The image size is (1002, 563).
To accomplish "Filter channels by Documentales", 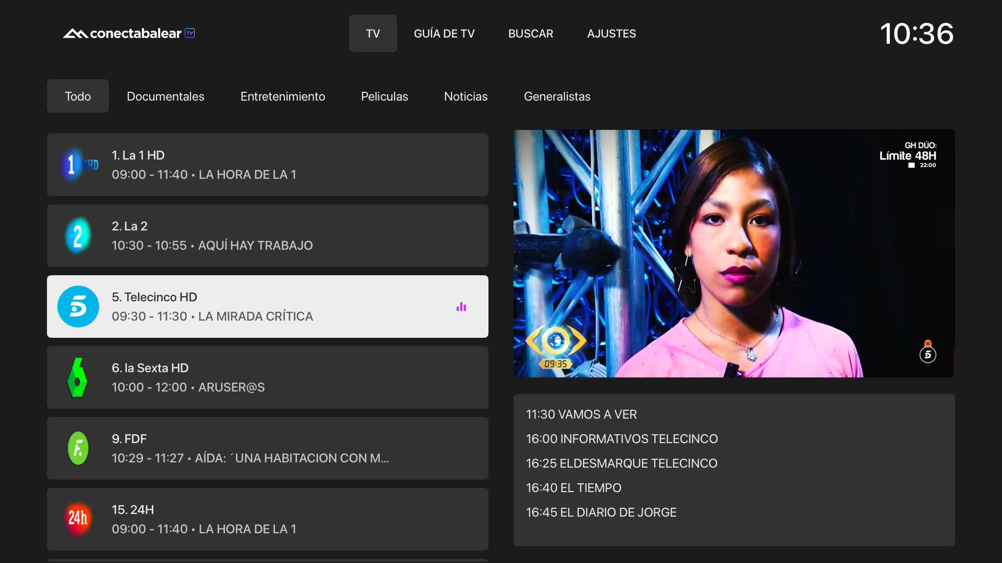I will pyautogui.click(x=165, y=96).
